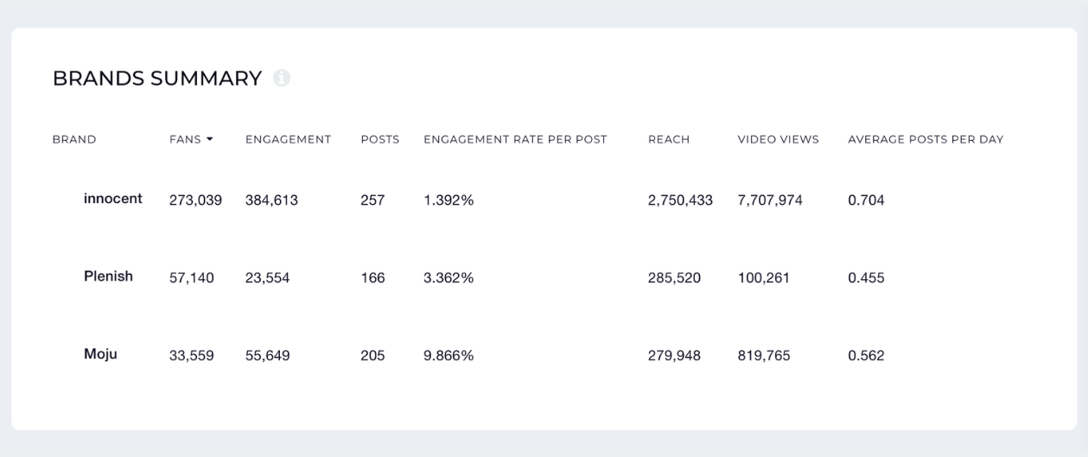Toggle the Fans column sort arrow
The width and height of the screenshot is (1088, 457).
[x=209, y=140]
